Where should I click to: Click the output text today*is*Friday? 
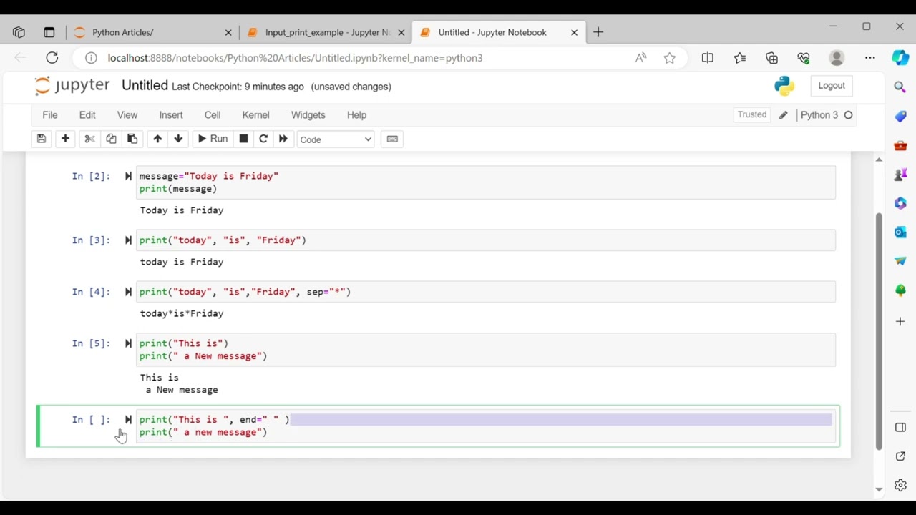(182, 313)
